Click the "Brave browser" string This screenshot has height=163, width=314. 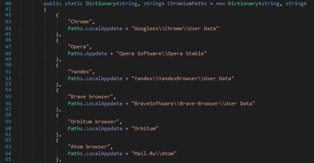click(90, 97)
